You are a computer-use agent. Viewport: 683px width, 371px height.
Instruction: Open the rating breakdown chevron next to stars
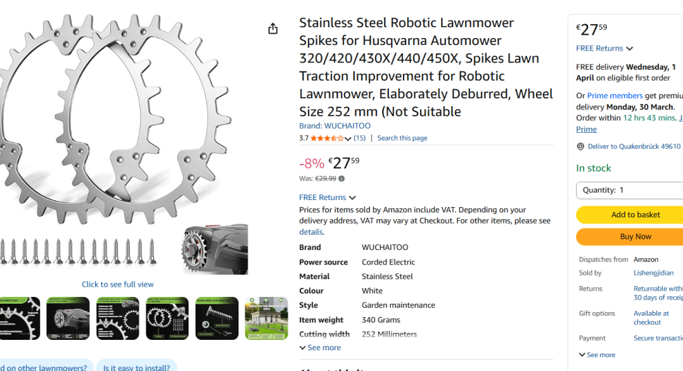point(348,139)
